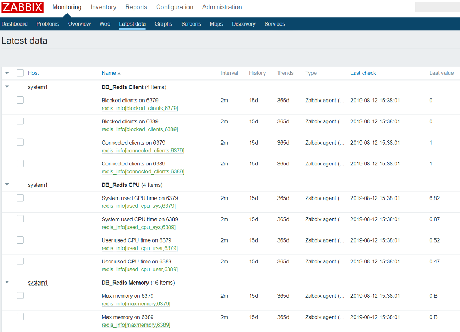
Task: Check System used CPU time on 6379
Action: click(20, 198)
